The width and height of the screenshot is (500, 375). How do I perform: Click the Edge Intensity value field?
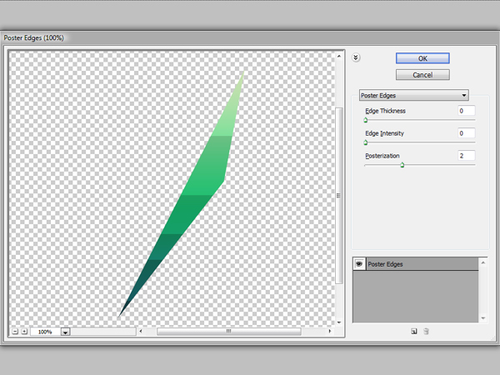[466, 133]
